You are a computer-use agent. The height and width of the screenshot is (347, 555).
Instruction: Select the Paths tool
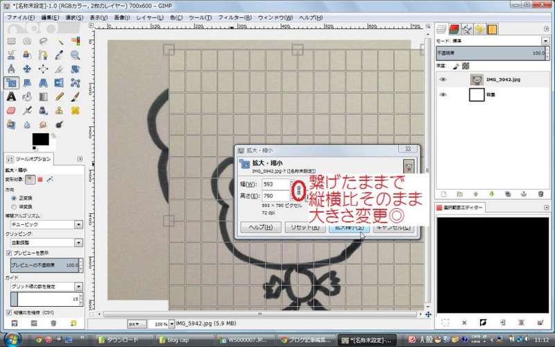[43, 55]
